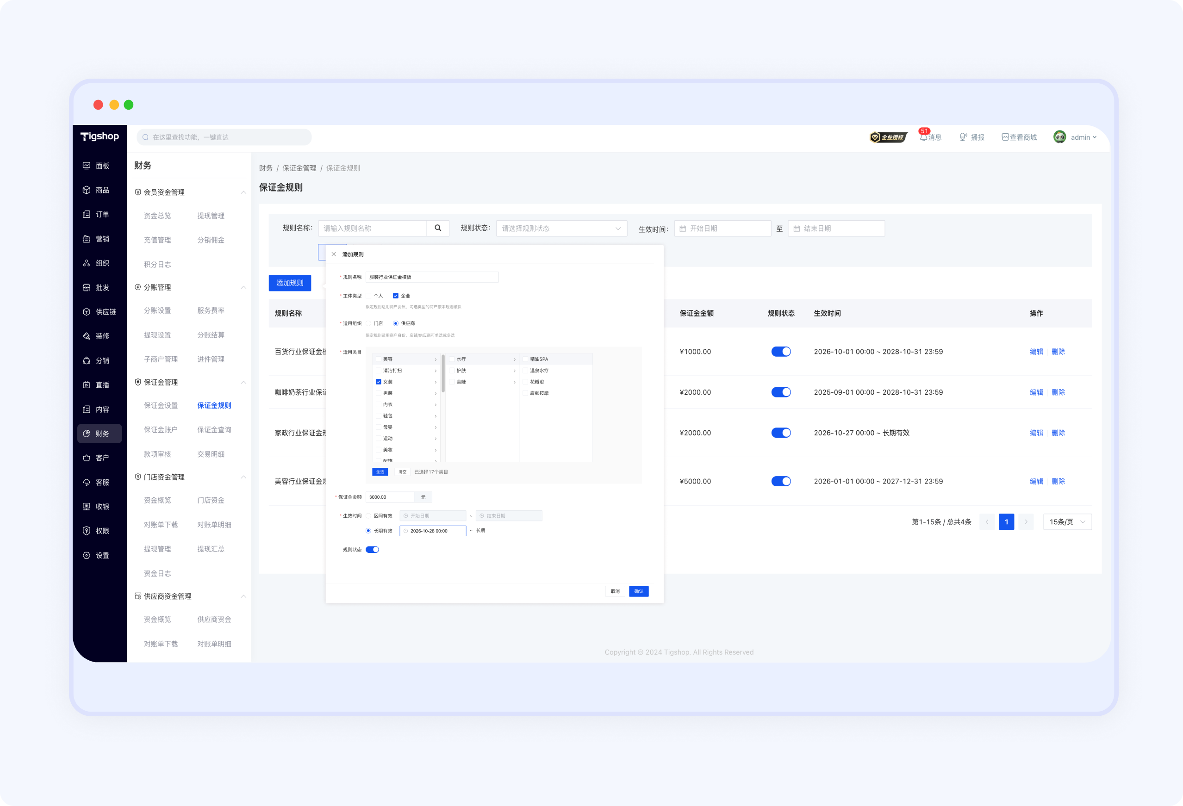Click the 全选 select-all button
Screen dimensions: 1183x806
[x=380, y=471]
